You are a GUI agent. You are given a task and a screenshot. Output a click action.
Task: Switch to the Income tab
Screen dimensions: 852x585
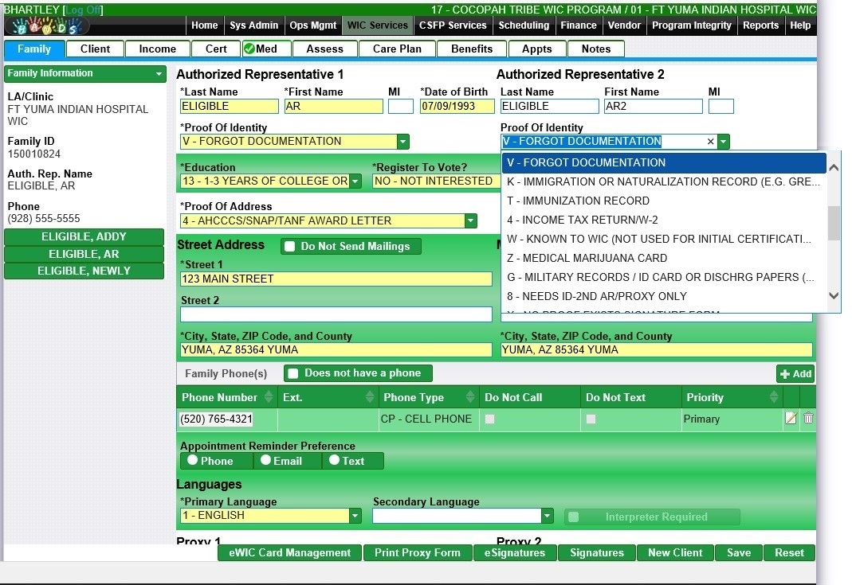point(157,49)
